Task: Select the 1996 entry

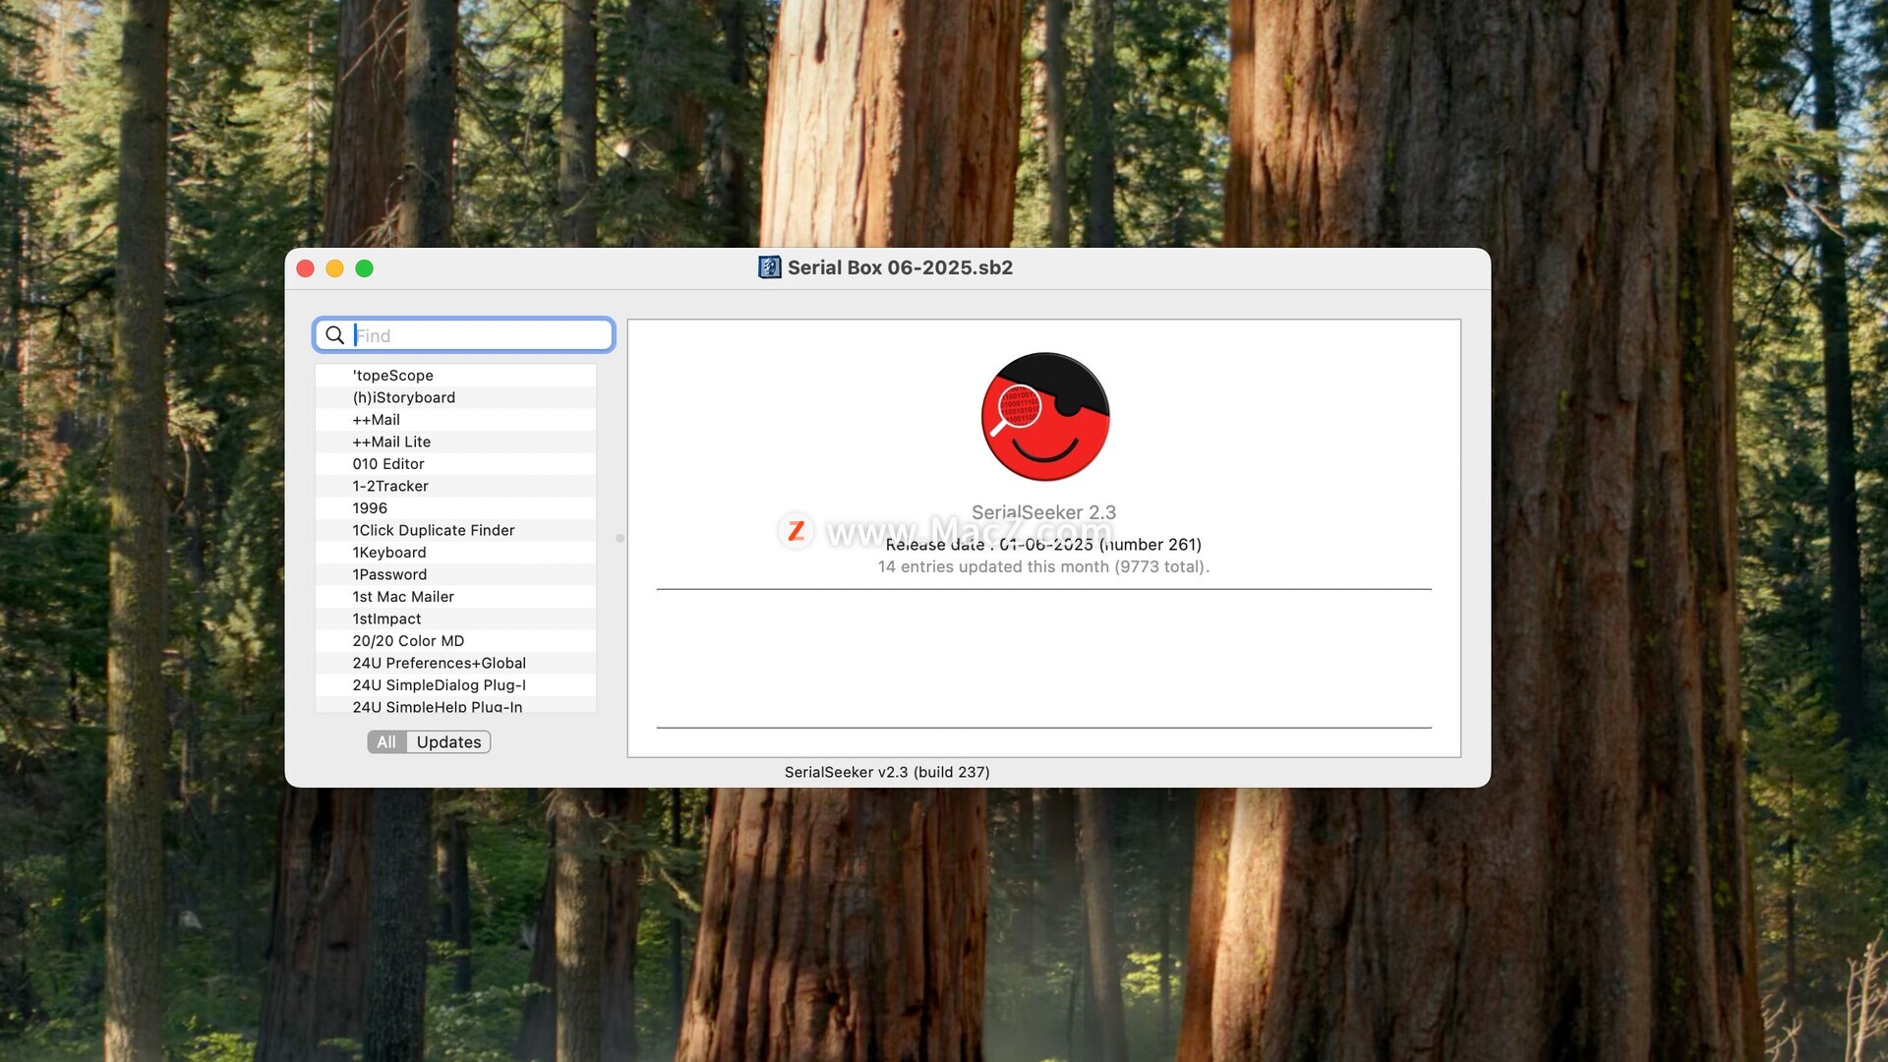Action: pyautogui.click(x=455, y=508)
